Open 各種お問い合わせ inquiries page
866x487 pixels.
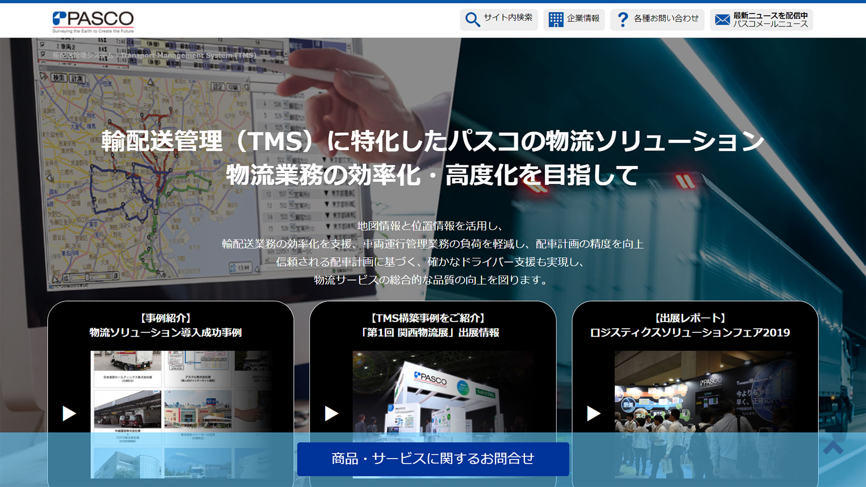(x=657, y=20)
